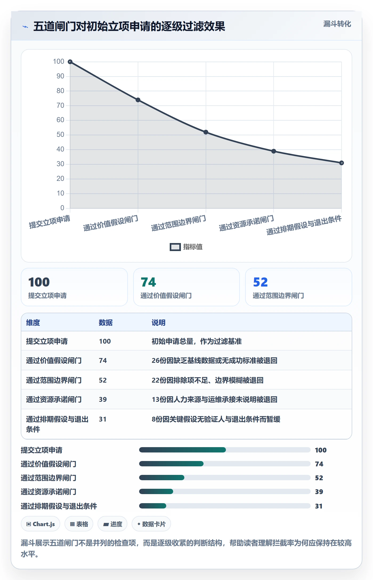Click the footer paragraph starting with 漏斗展示五道闸门

pos(186,549)
